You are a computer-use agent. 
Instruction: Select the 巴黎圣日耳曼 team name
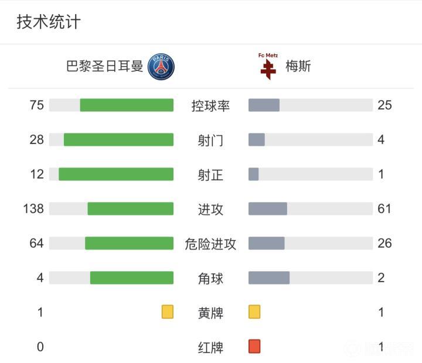[x=105, y=66]
